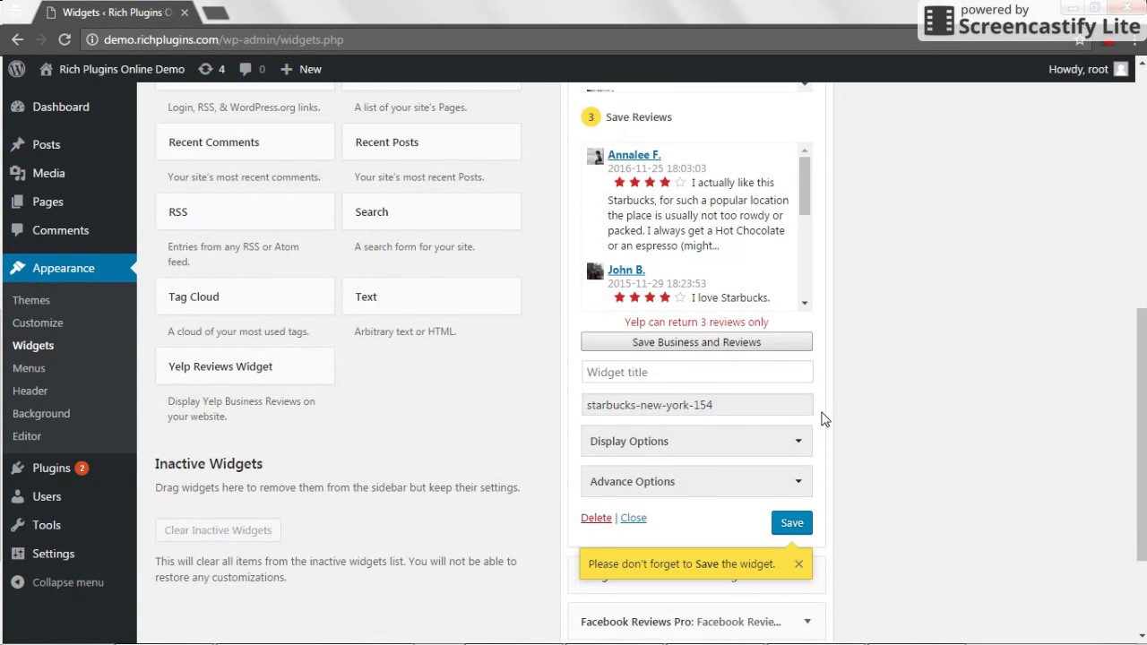Click the Save Business and Reviews button
The height and width of the screenshot is (645, 1147).
coord(696,342)
